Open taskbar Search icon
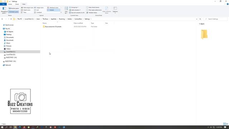 pyautogui.click(x=6, y=127)
